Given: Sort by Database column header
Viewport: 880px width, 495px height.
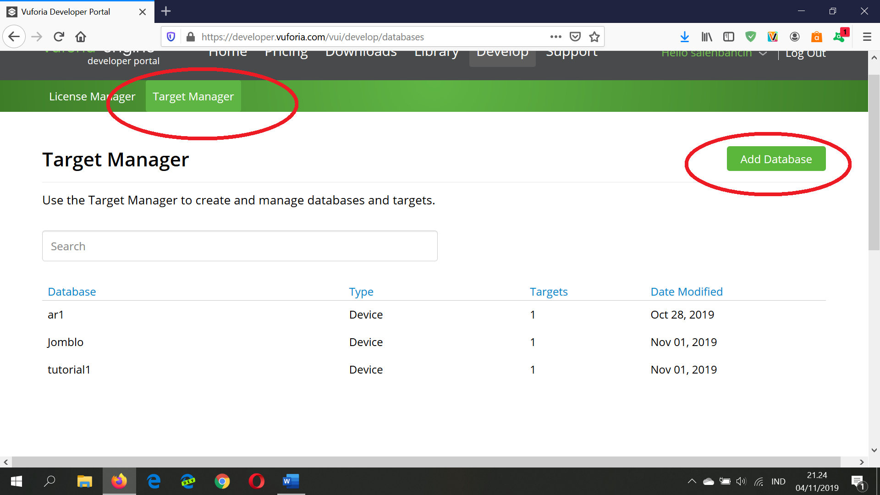Looking at the screenshot, I should tap(72, 291).
